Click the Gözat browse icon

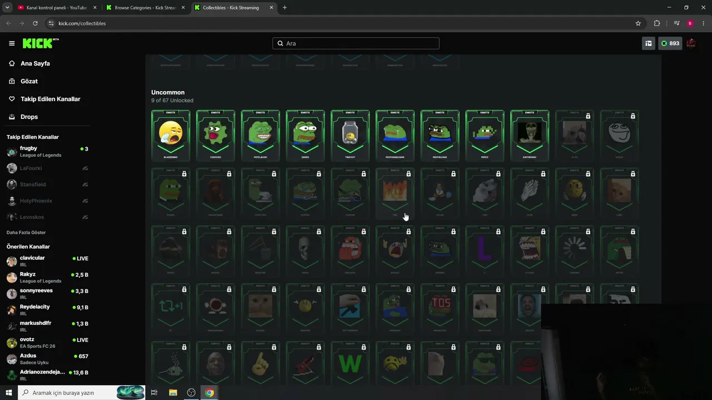(x=12, y=81)
